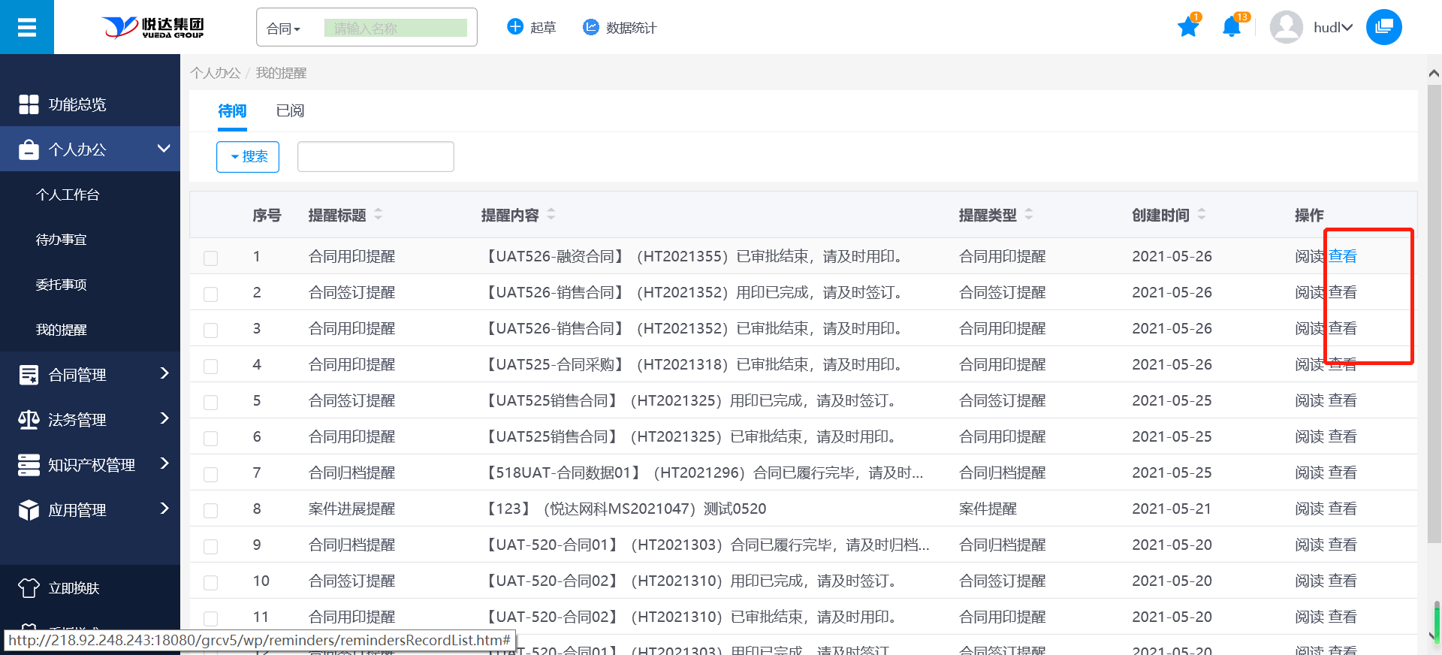1442x655 pixels.
Task: Select the checkbox for row 5
Action: pos(211,402)
